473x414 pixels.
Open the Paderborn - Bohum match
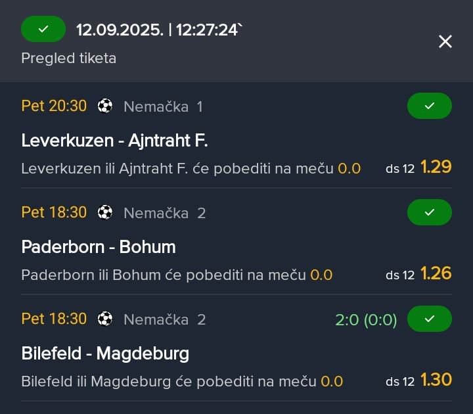click(99, 247)
